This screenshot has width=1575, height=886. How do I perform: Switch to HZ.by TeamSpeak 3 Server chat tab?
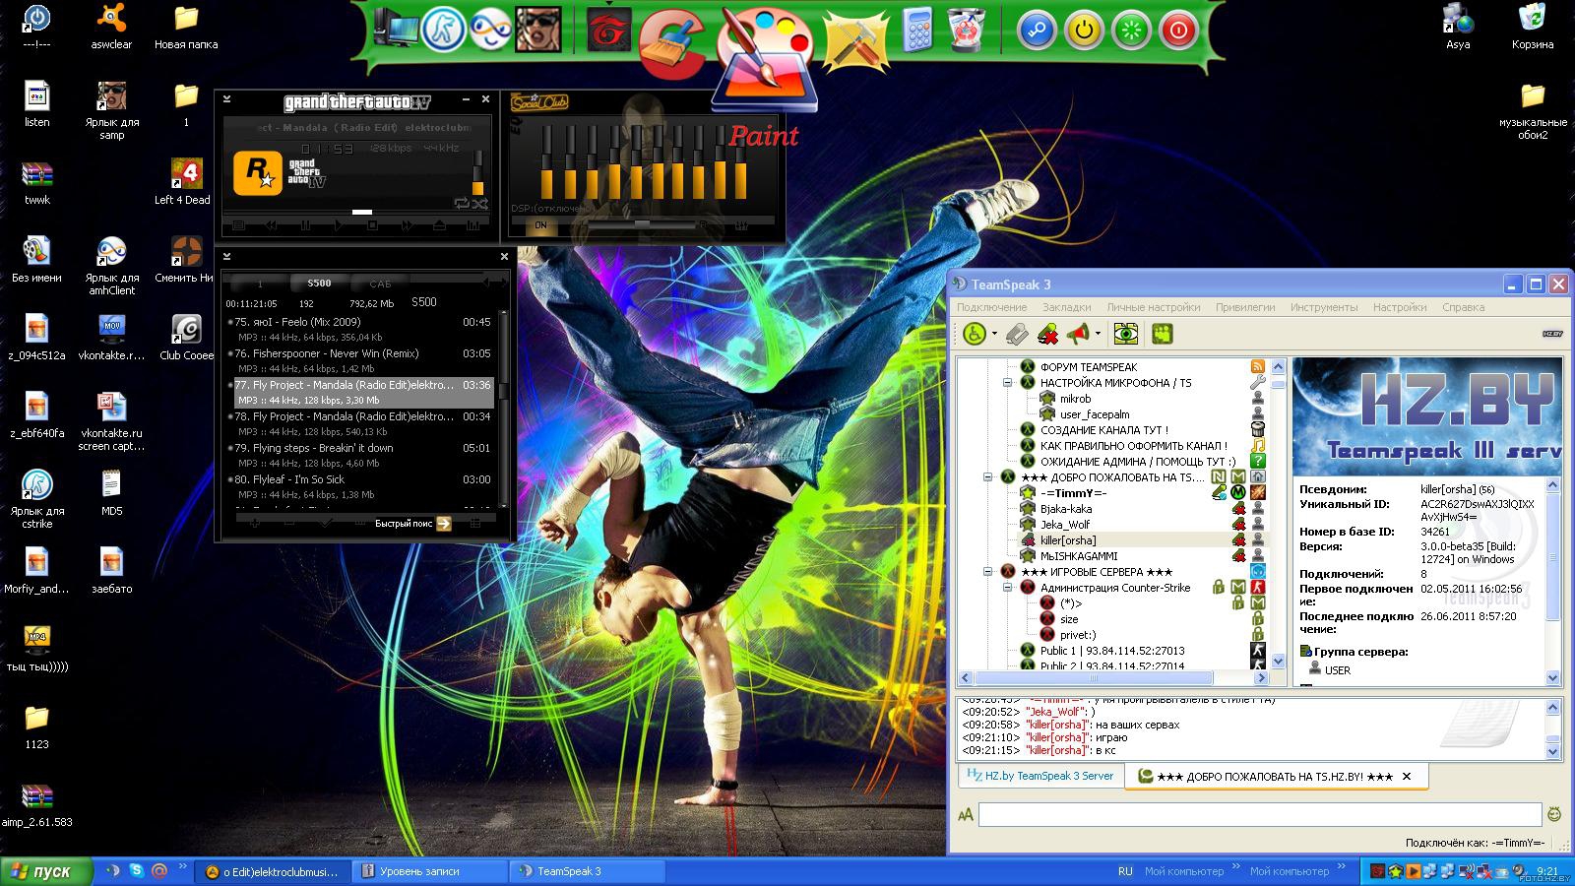pyautogui.click(x=1040, y=776)
